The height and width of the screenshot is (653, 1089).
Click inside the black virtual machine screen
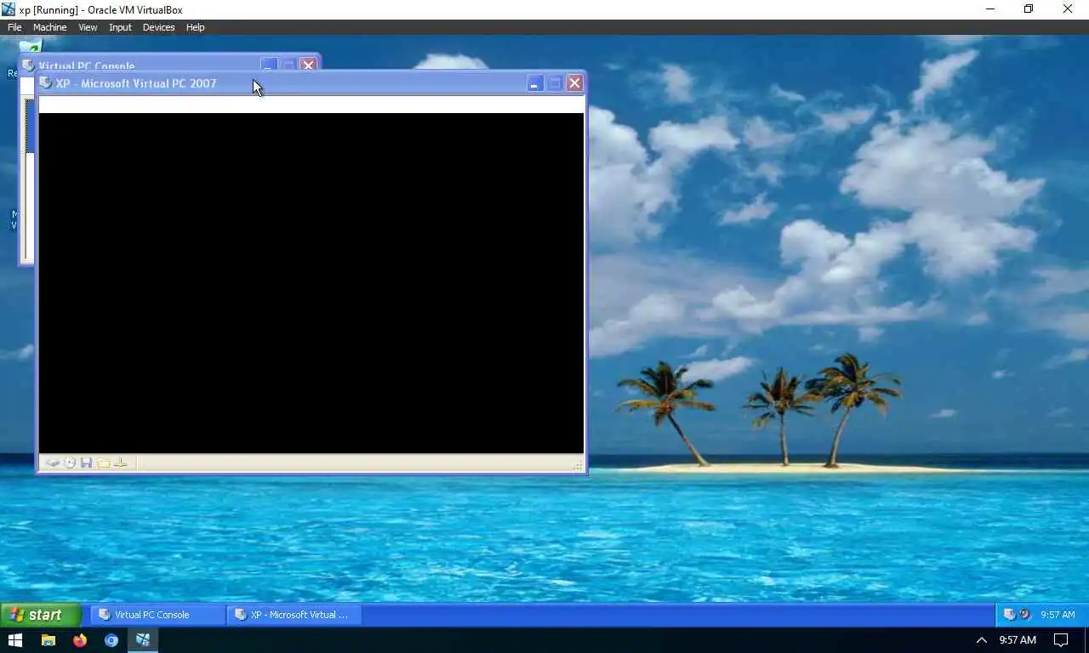pyautogui.click(x=311, y=283)
